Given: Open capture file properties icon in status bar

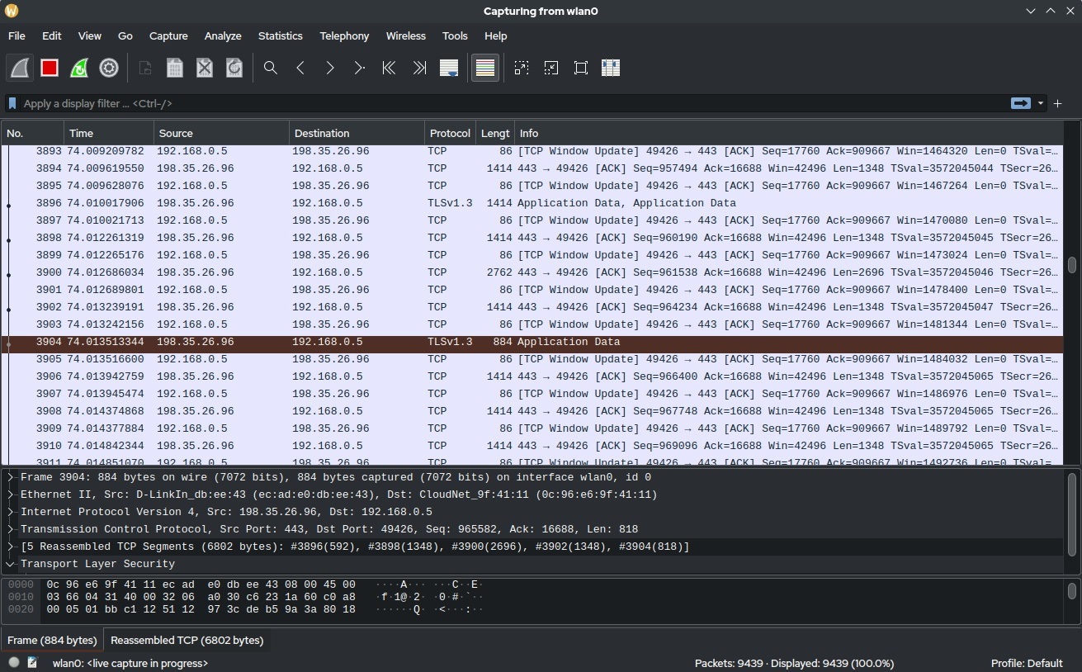Looking at the screenshot, I should click(33, 662).
